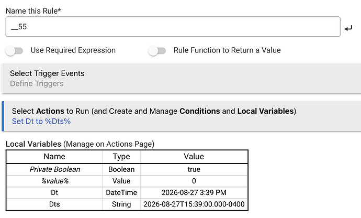The height and width of the screenshot is (218, 361).
Task: Click the Local Variables heading text
Action: pos(33,144)
